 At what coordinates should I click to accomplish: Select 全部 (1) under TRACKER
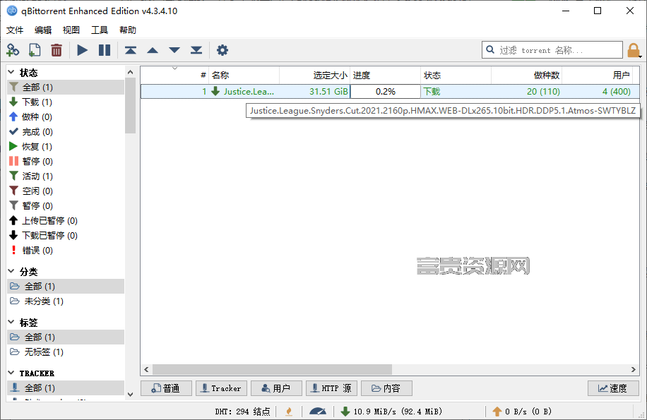coord(66,388)
